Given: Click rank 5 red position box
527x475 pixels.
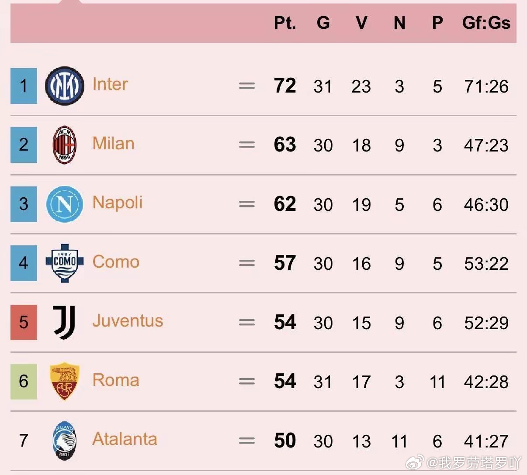Looking at the screenshot, I should [24, 322].
